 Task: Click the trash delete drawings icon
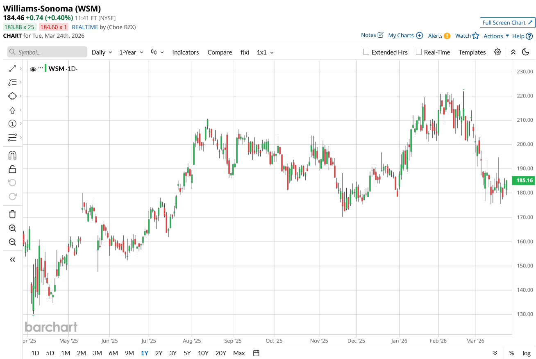coord(12,214)
